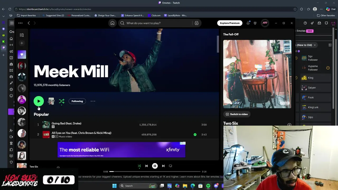
Task: Bookmark this page with the star icon
Action: pos(295,9)
